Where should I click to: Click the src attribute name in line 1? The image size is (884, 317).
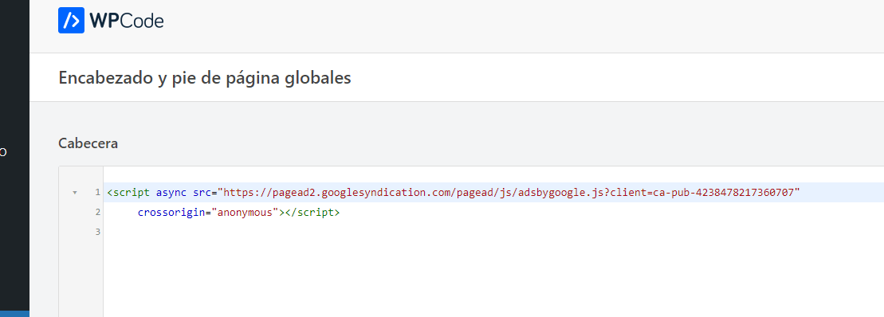[x=202, y=193]
